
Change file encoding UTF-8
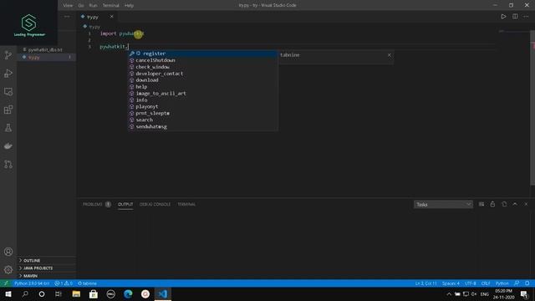[470, 283]
